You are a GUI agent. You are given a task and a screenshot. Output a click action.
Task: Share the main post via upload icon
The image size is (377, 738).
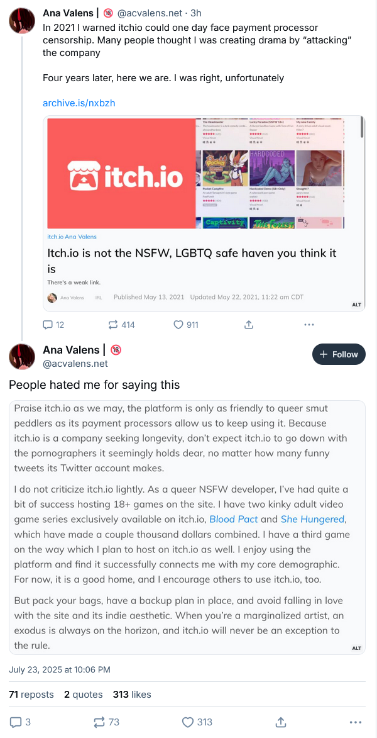coord(281,722)
